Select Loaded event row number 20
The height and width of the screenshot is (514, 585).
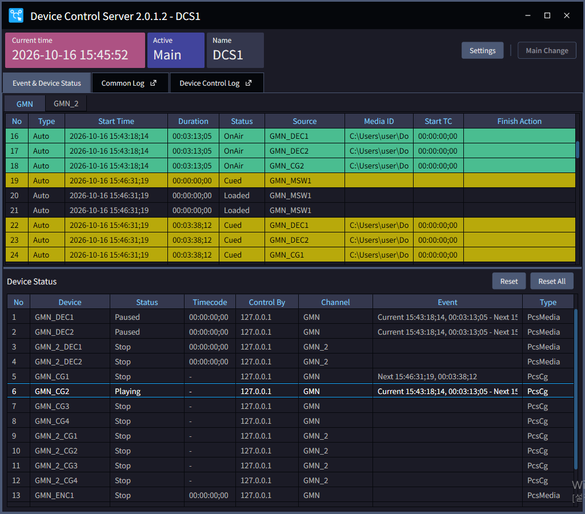(290, 195)
